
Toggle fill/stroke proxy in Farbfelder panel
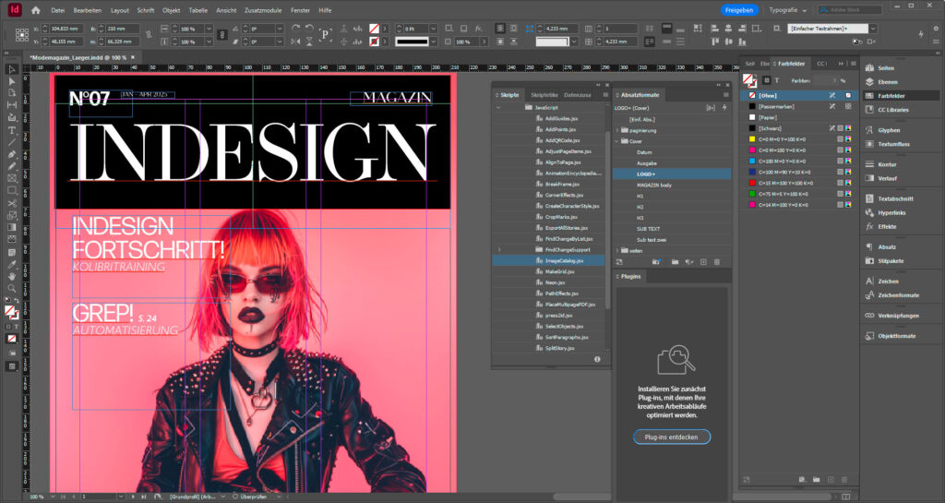(749, 79)
